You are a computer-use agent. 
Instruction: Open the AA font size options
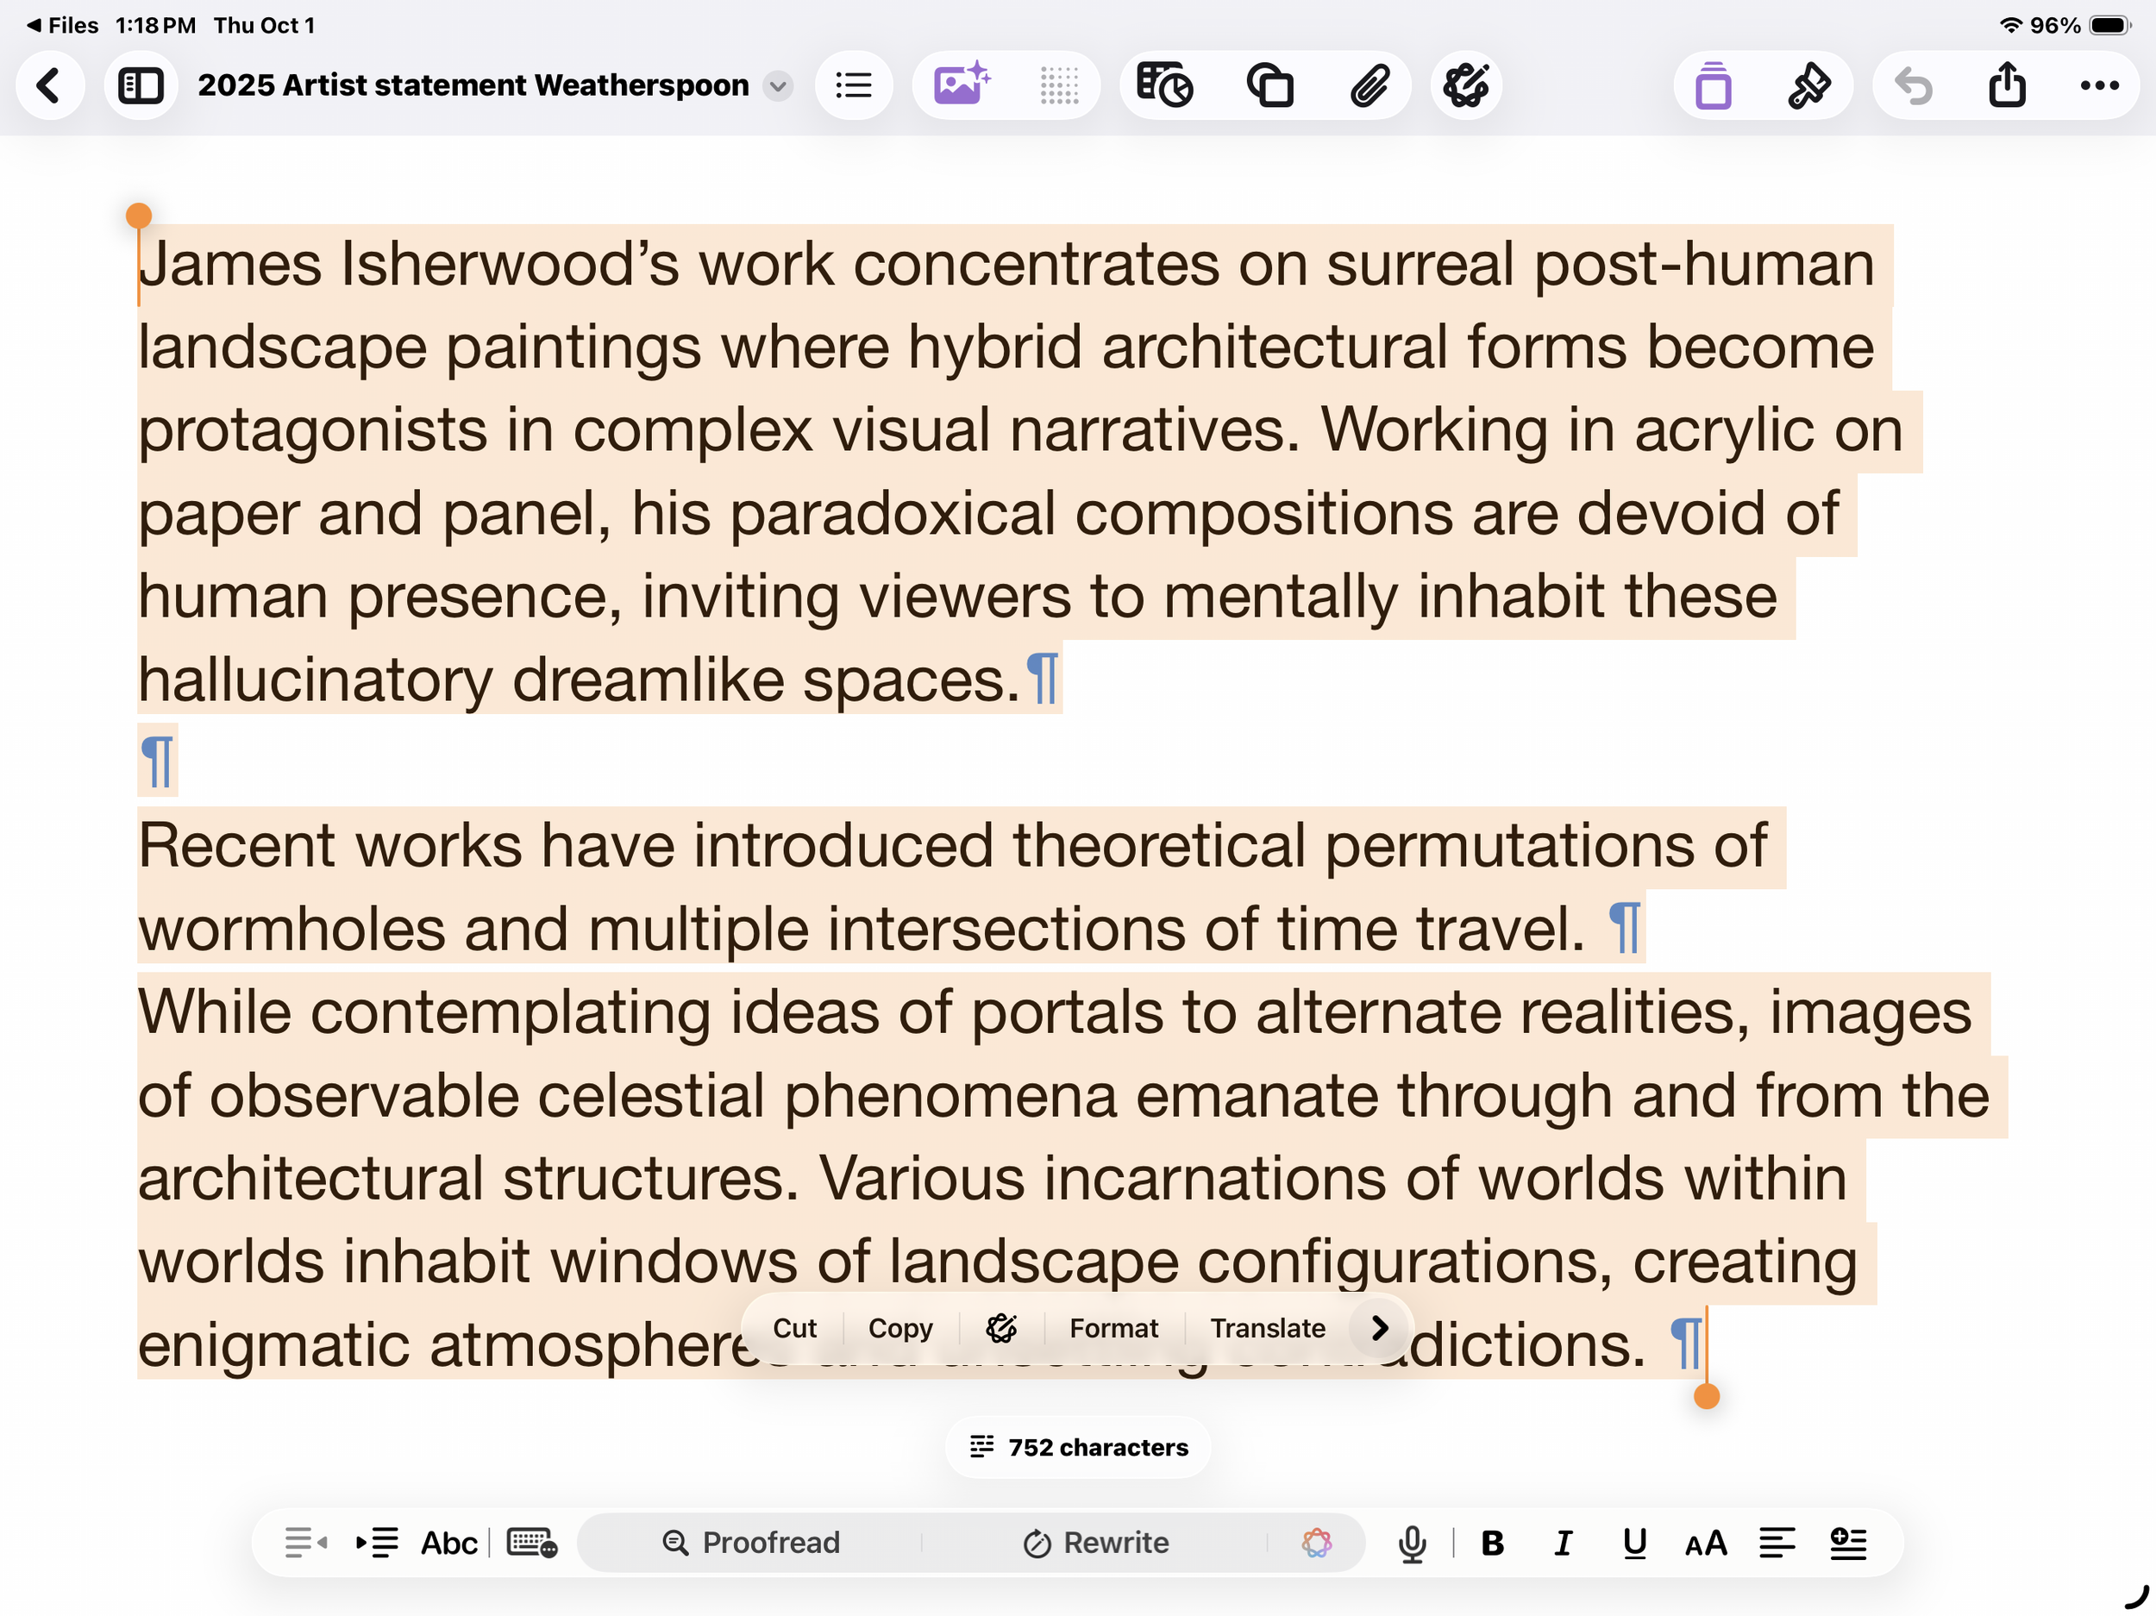[x=1706, y=1542]
